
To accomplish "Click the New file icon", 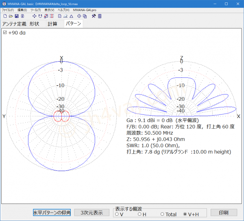I will (4, 16).
